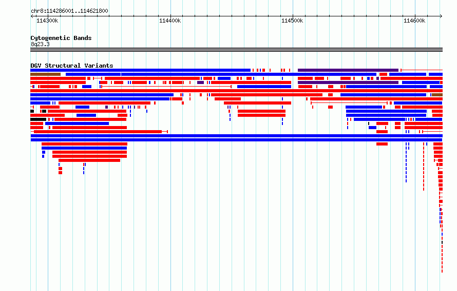
Task: Recenter on the 114300k ruler label
Action: coord(47,20)
